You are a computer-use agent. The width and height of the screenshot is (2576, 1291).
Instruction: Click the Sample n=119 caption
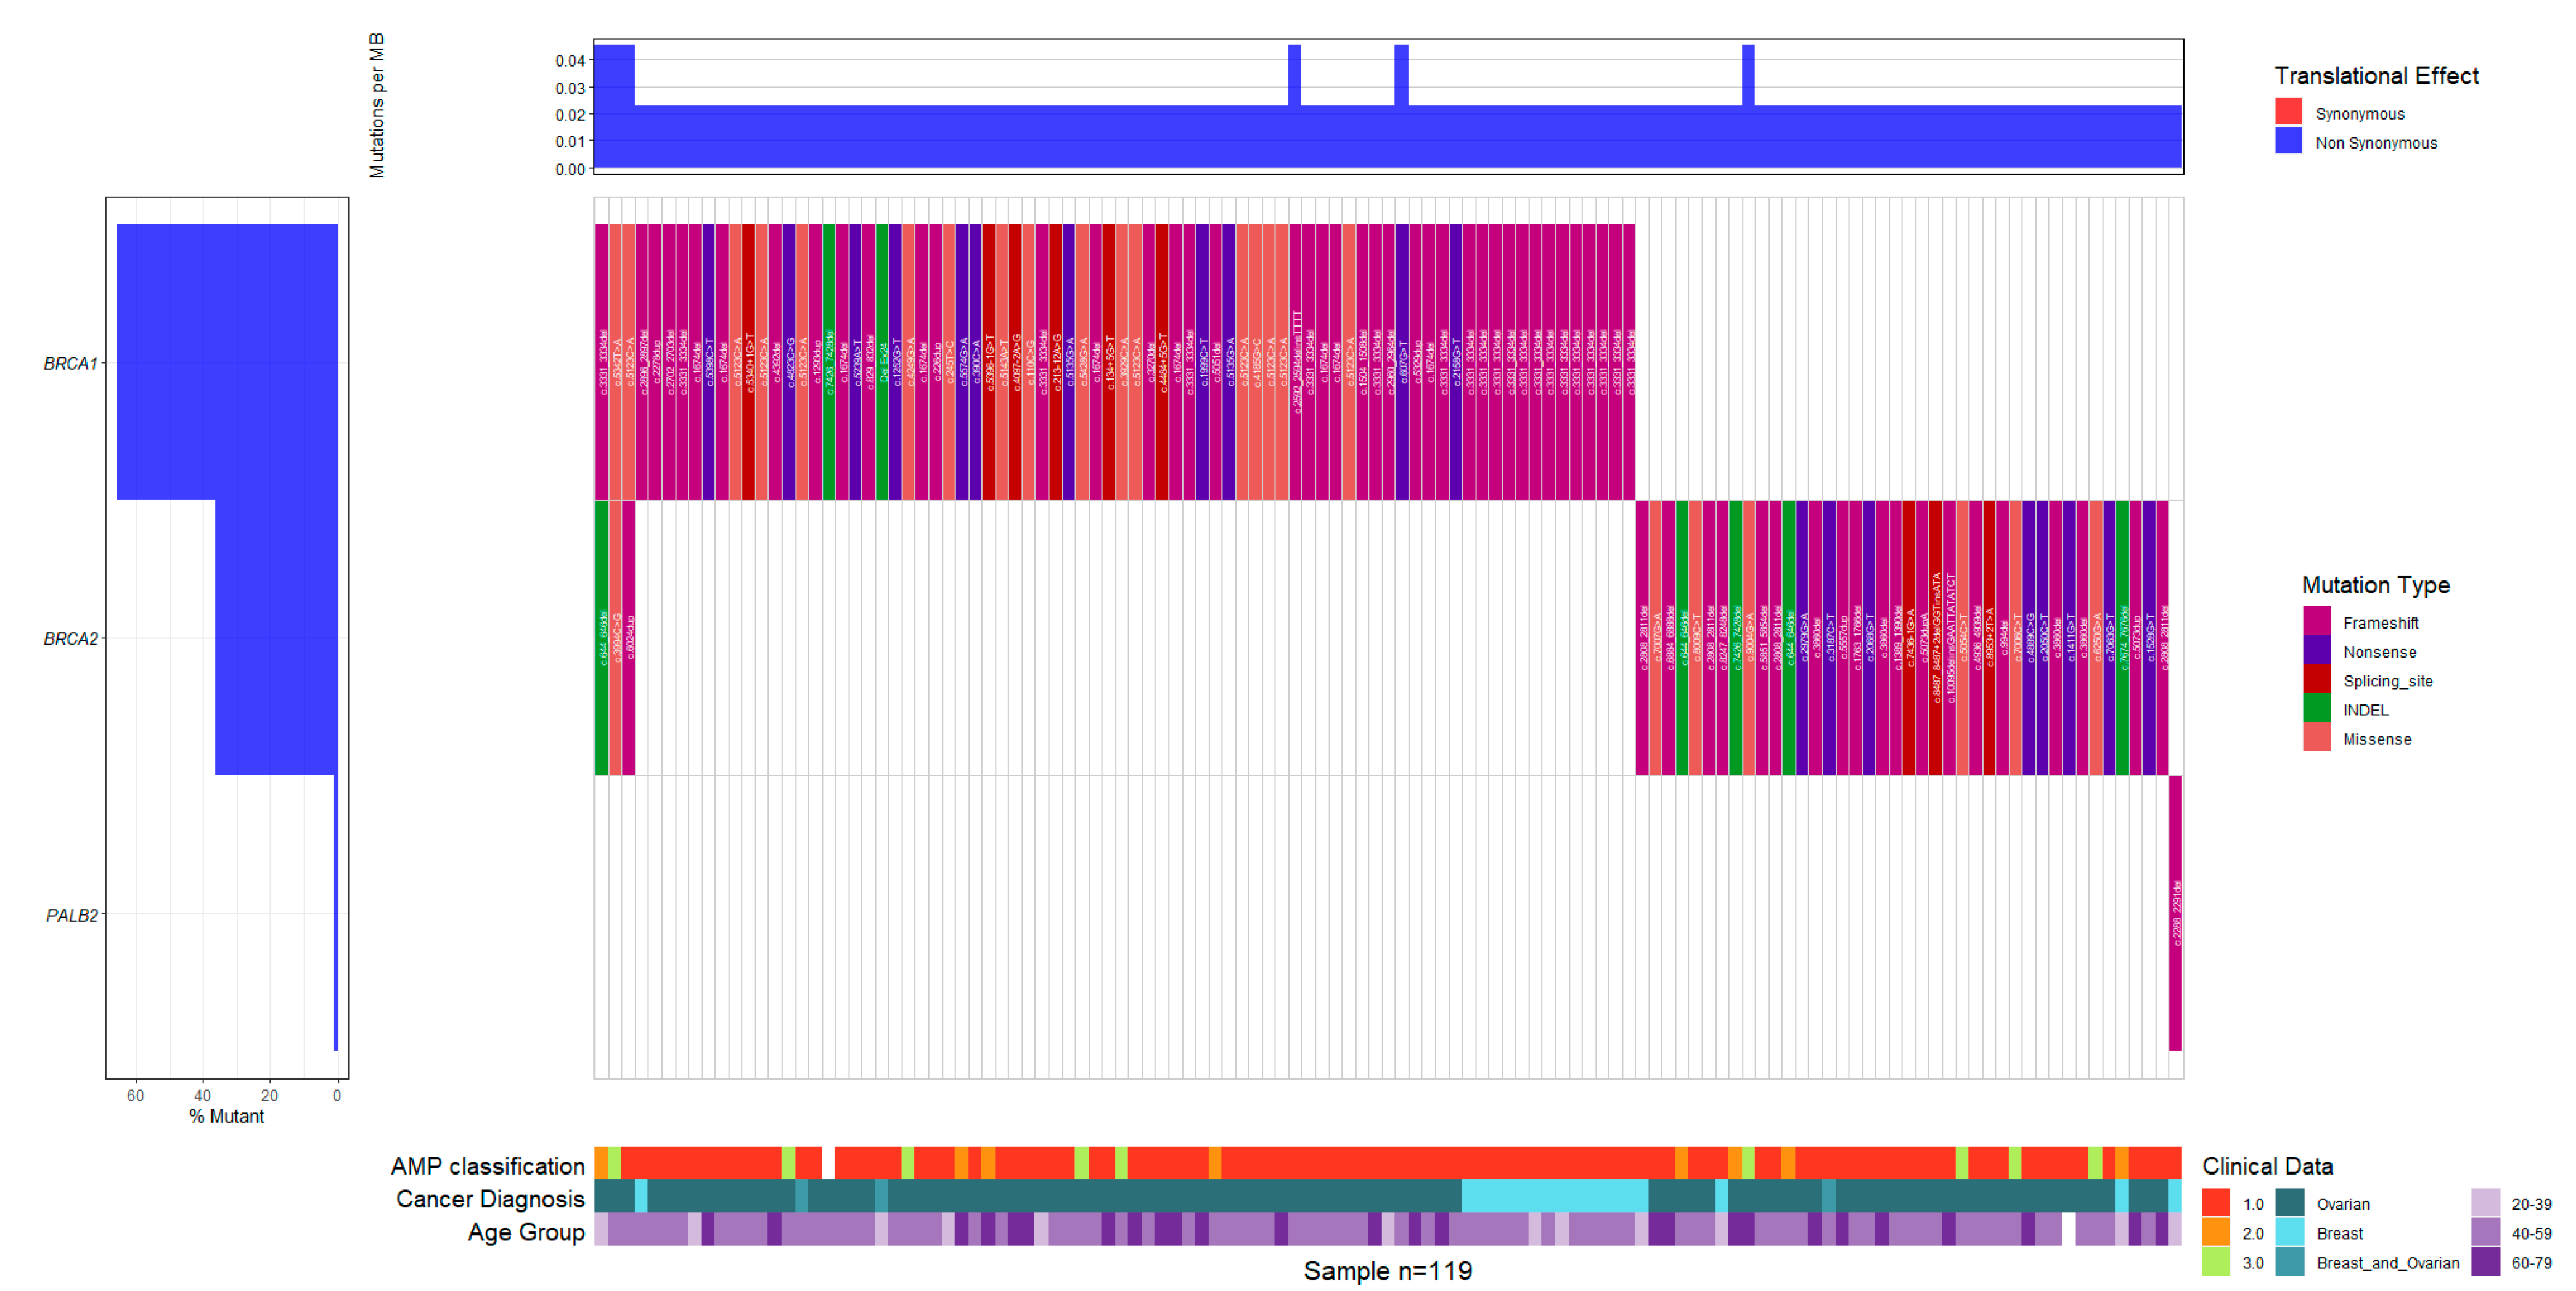(x=1387, y=1270)
